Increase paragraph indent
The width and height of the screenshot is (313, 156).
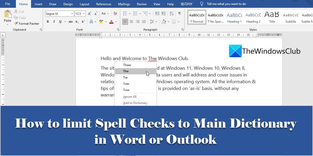coord(163,14)
